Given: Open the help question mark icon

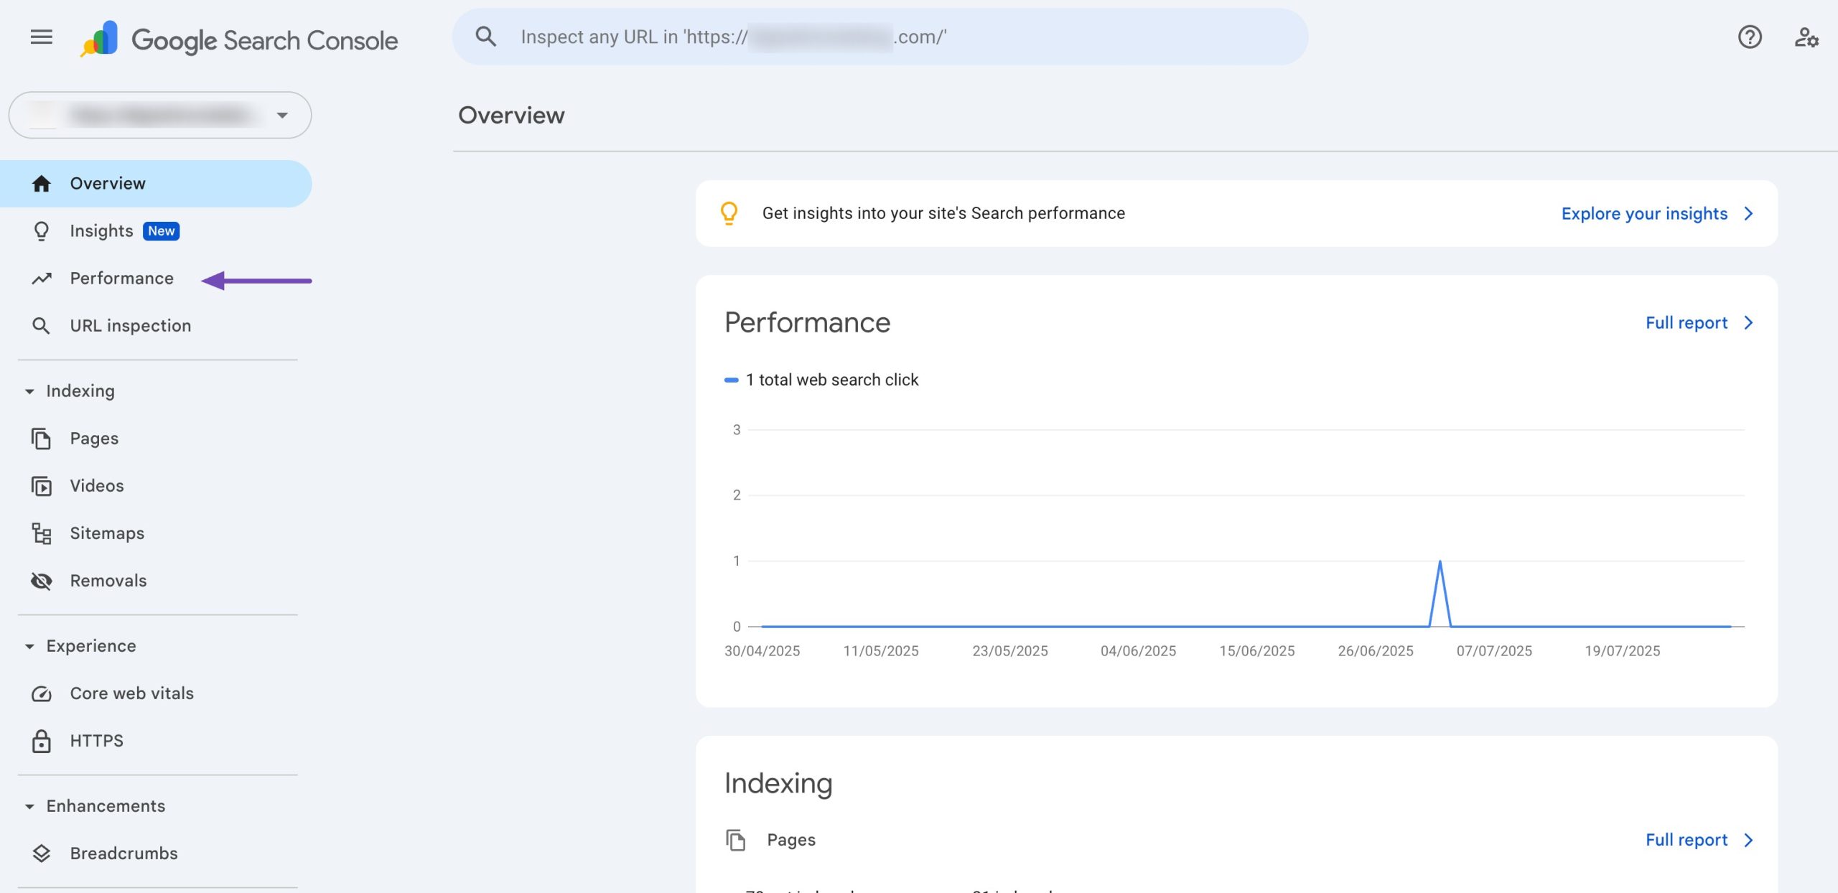Looking at the screenshot, I should tap(1752, 37).
